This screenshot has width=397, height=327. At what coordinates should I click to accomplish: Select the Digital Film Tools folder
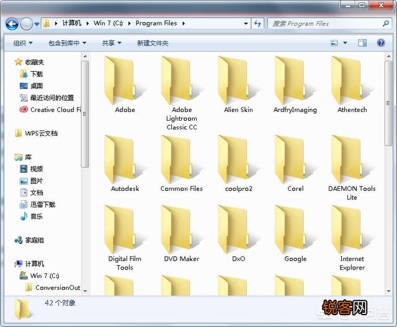(125, 238)
